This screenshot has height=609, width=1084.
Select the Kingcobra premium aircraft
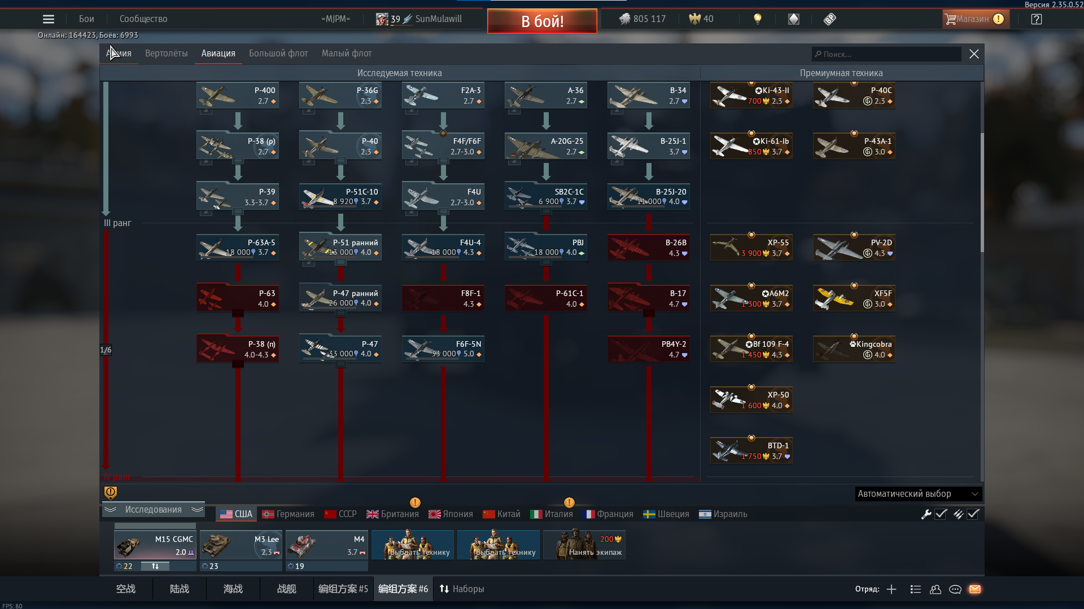tap(854, 349)
